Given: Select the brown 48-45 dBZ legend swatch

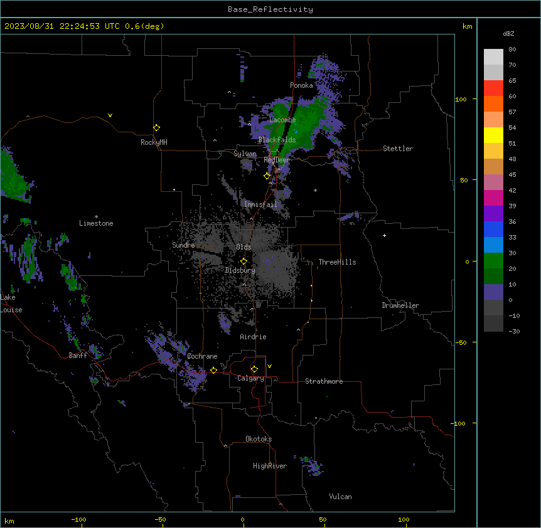Looking at the screenshot, I should [x=493, y=167].
